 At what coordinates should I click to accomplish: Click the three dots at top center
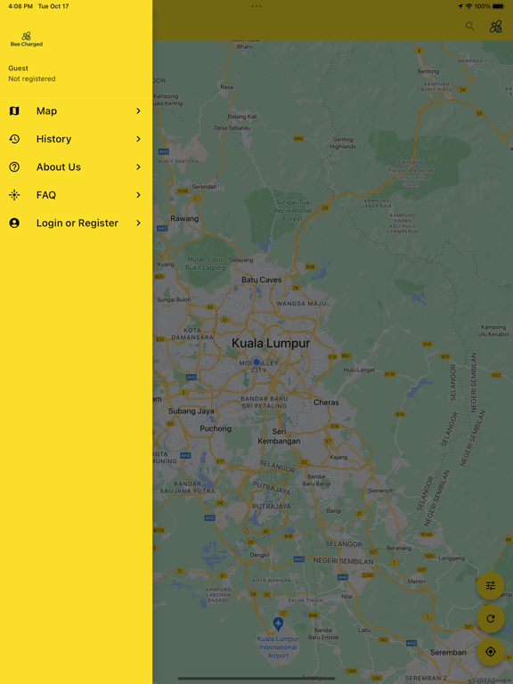(256, 6)
